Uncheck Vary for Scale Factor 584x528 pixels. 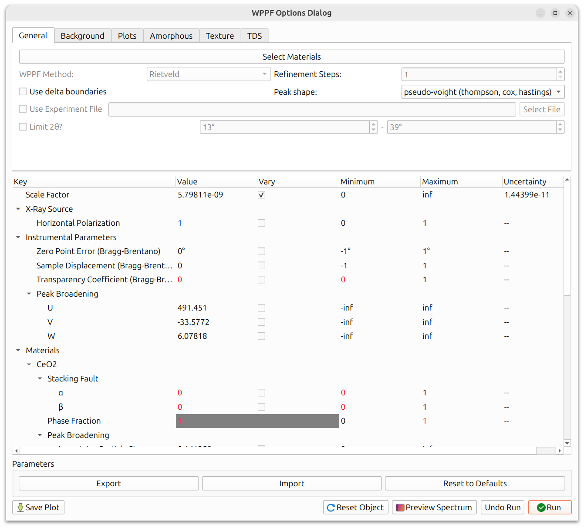coord(261,195)
